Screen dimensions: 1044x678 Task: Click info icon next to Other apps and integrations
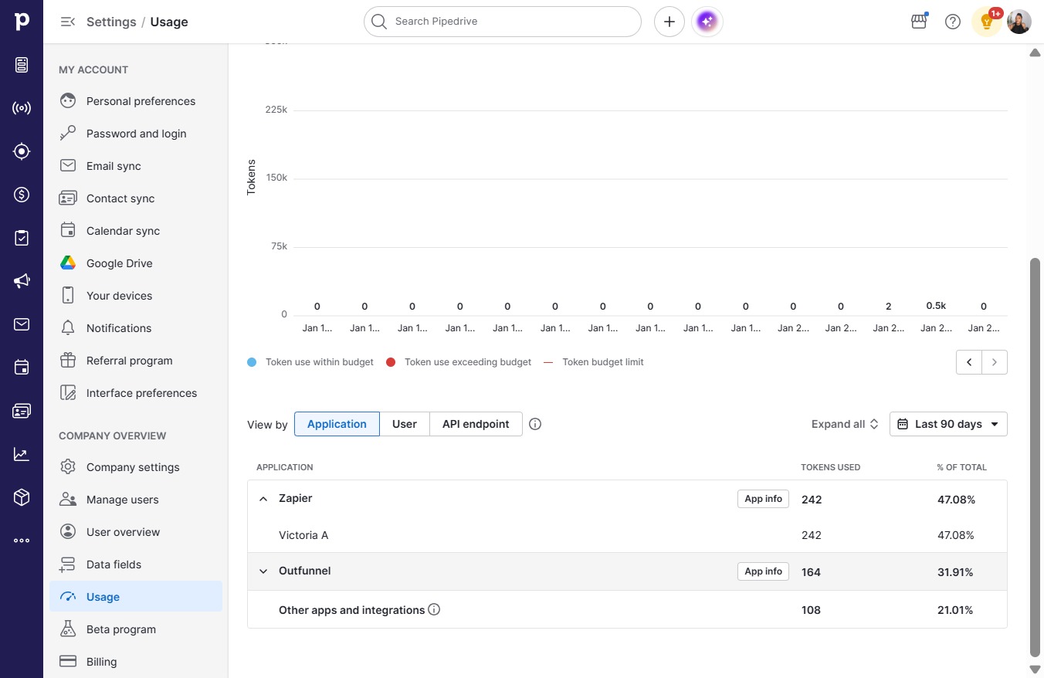pyautogui.click(x=434, y=610)
